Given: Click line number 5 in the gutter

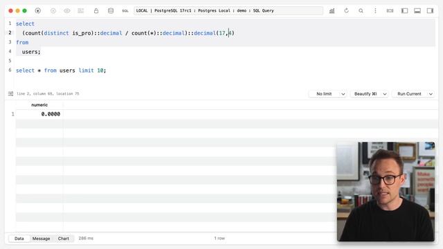Looking at the screenshot, I should pyautogui.click(x=10, y=61).
